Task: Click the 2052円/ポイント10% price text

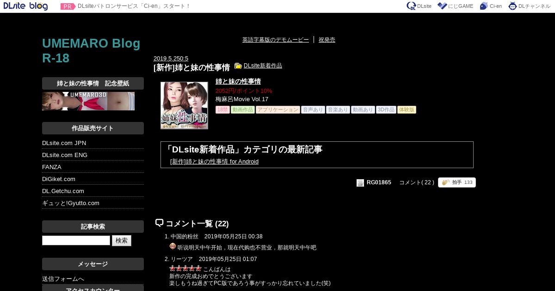Action: [x=244, y=91]
